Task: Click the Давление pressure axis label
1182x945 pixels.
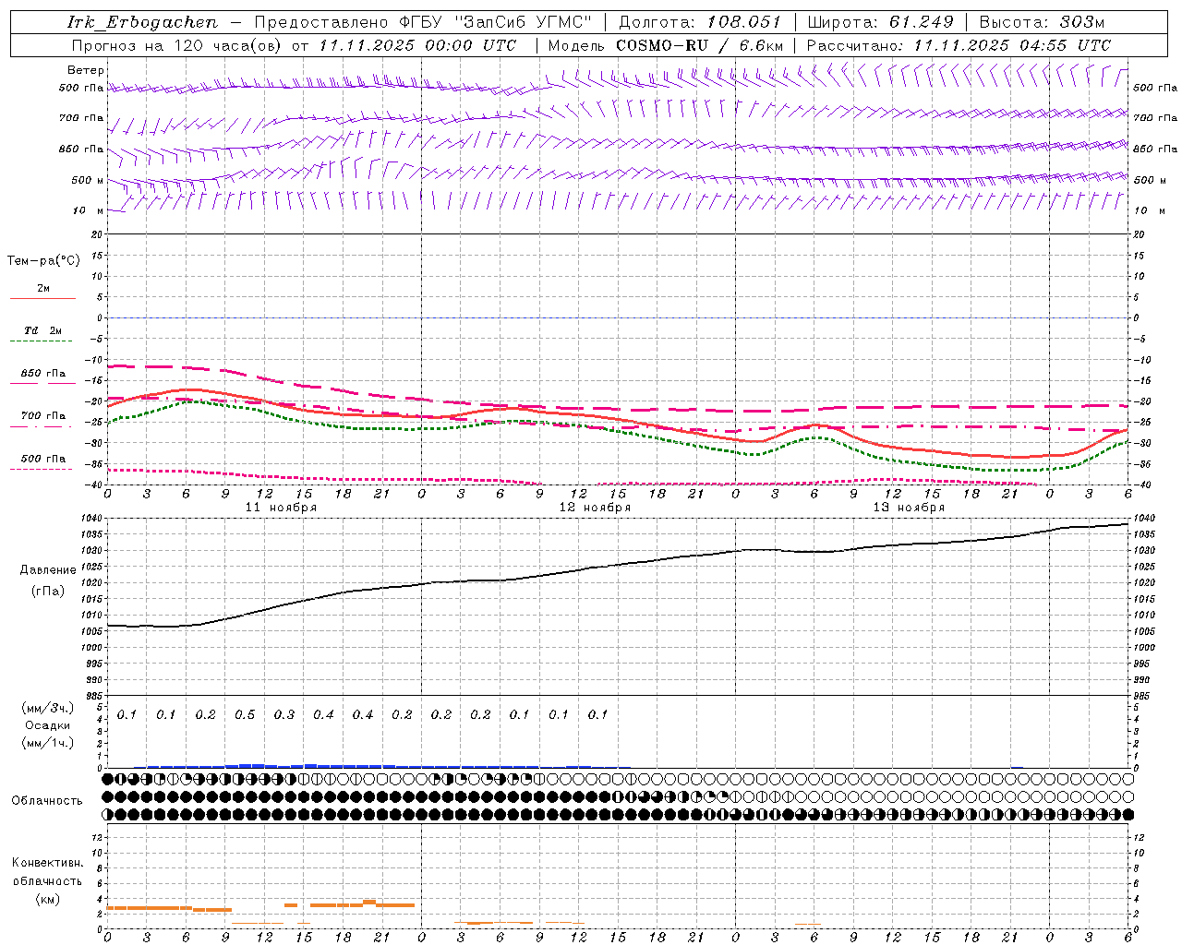Action: pyautogui.click(x=48, y=570)
